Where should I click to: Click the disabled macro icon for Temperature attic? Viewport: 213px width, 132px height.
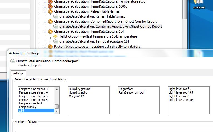[x=50, y=1]
